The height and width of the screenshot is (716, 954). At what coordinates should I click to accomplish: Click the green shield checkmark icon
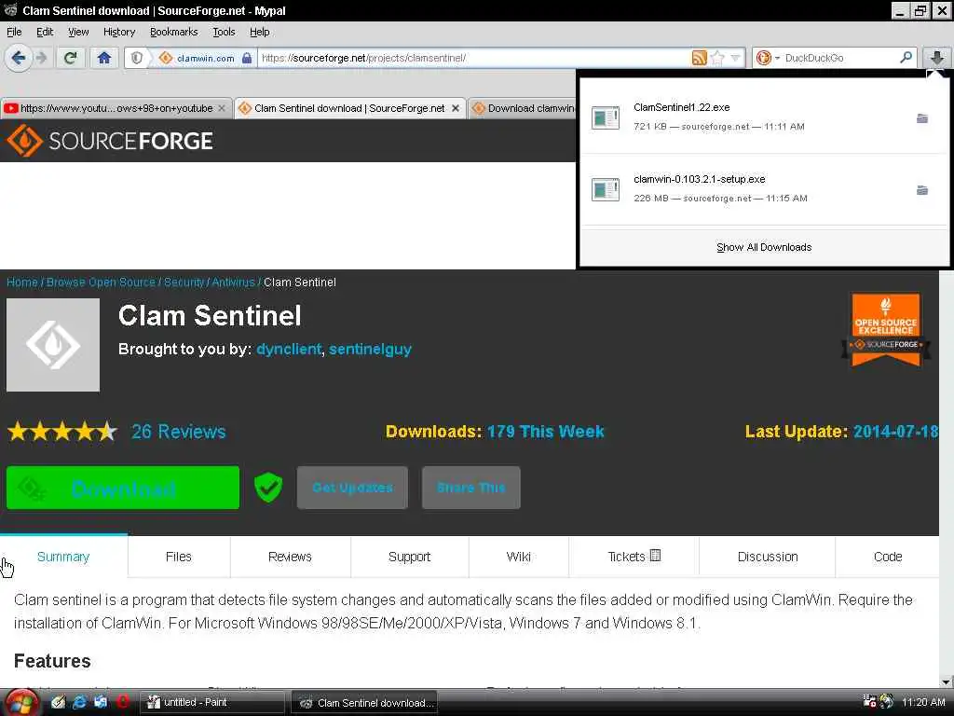(268, 488)
